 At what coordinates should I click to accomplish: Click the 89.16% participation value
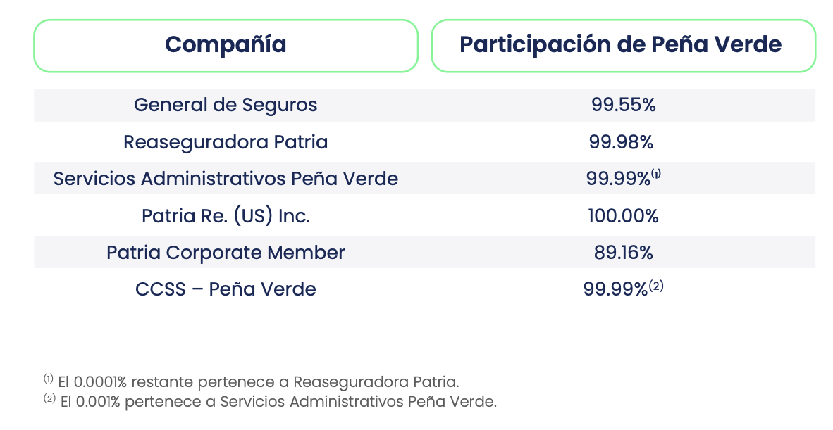click(x=623, y=253)
